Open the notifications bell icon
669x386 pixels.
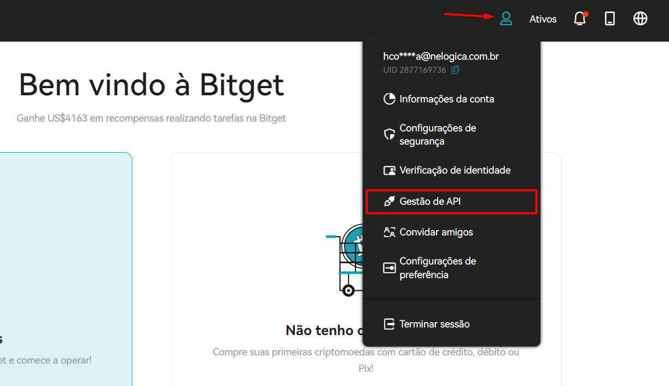[580, 19]
